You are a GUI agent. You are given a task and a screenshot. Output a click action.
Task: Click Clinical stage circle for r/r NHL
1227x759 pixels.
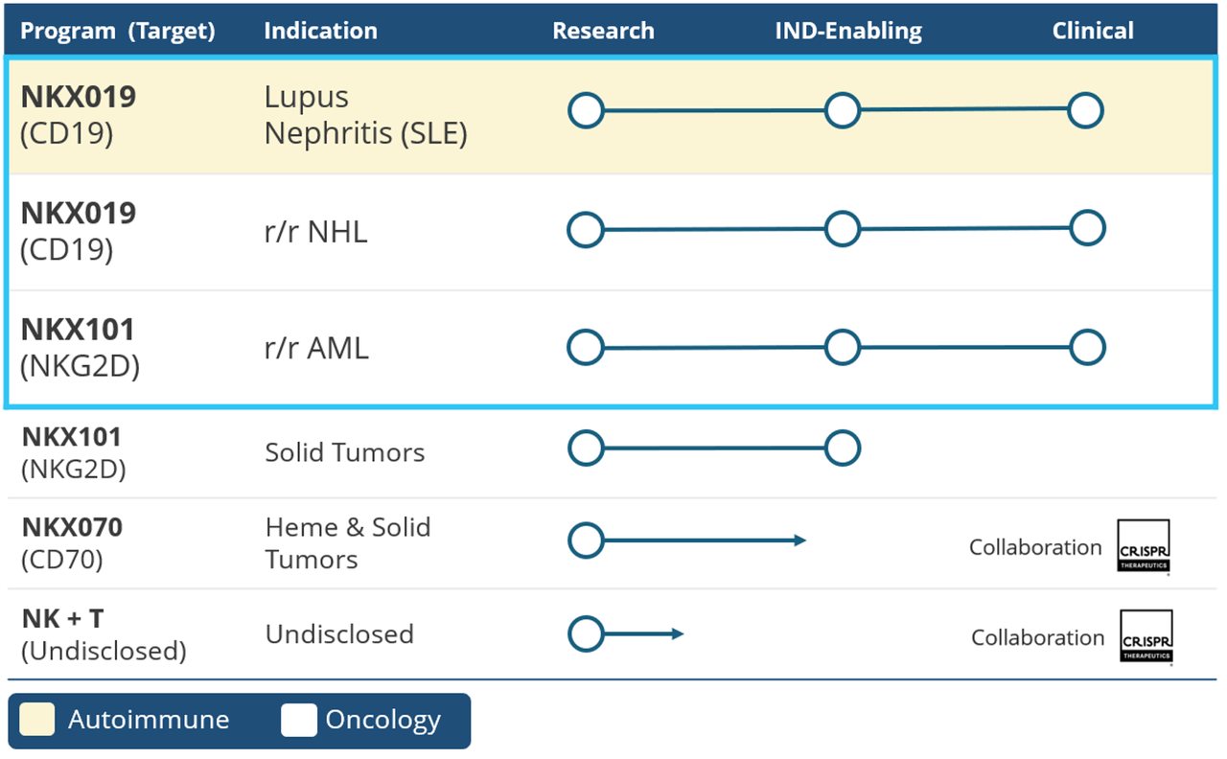[1087, 229]
